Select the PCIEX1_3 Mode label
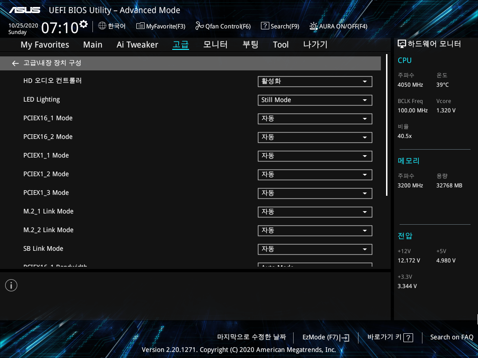Image resolution: width=478 pixels, height=358 pixels. (46, 193)
